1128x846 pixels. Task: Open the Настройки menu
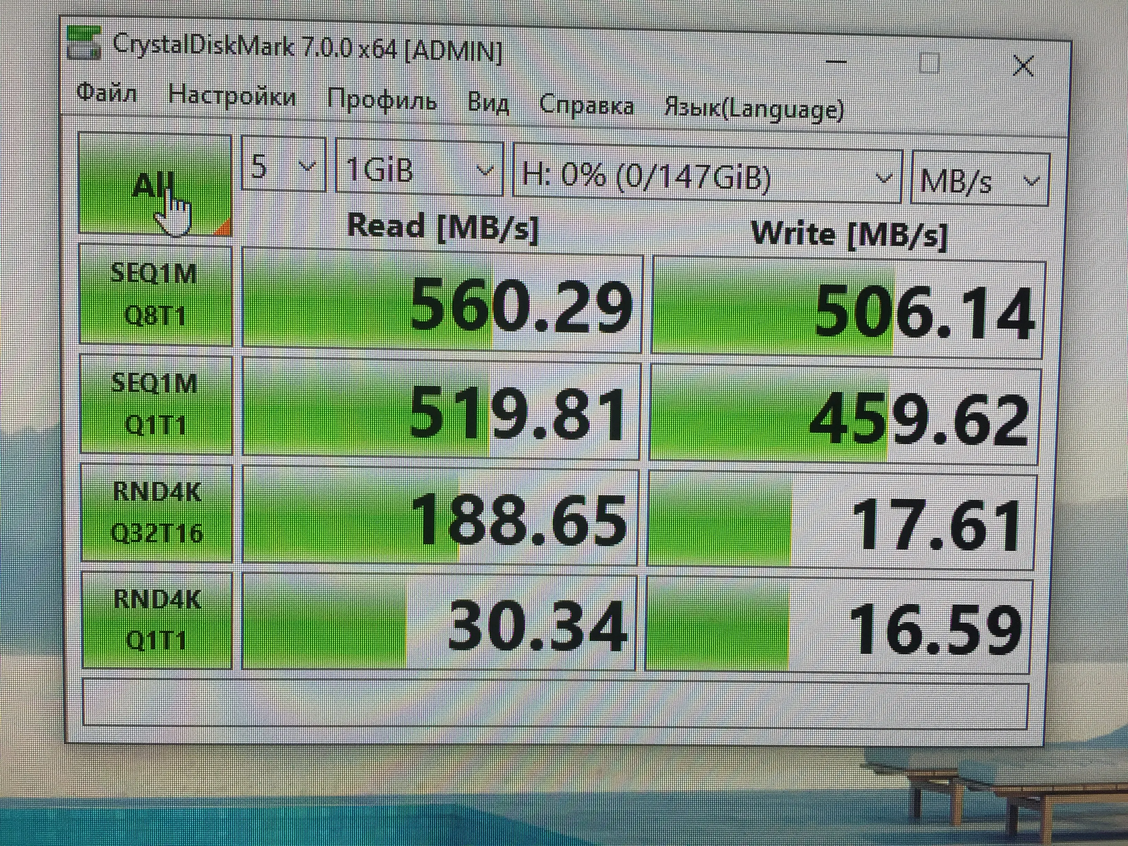232,96
